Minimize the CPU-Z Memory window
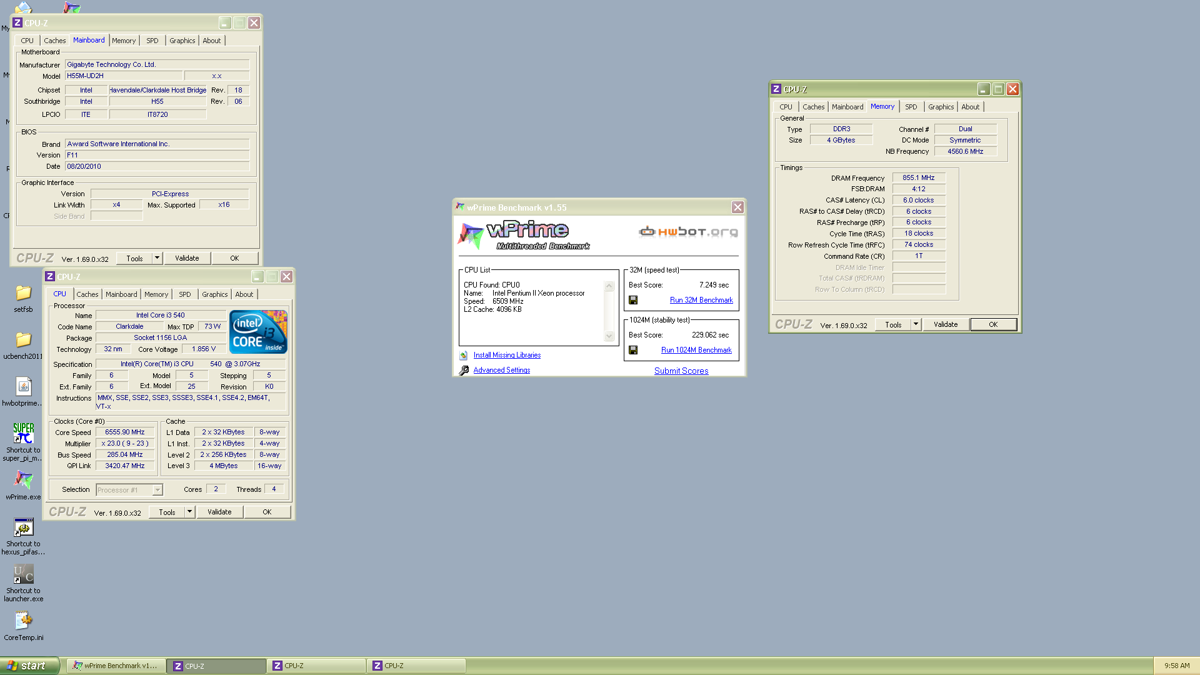The width and height of the screenshot is (1200, 675). pos(983,89)
